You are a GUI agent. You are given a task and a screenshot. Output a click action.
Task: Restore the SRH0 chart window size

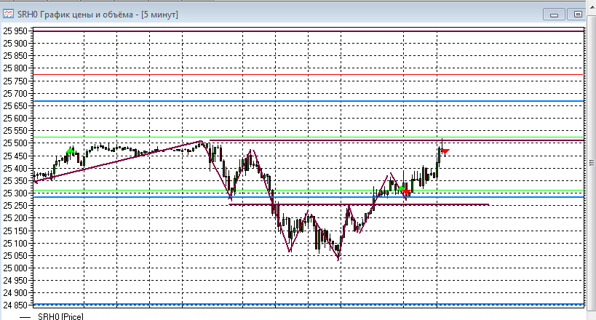[578, 15]
